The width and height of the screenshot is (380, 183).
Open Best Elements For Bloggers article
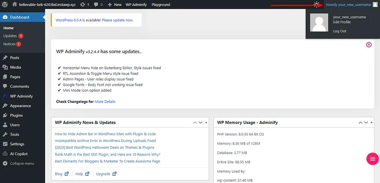(x=108, y=161)
